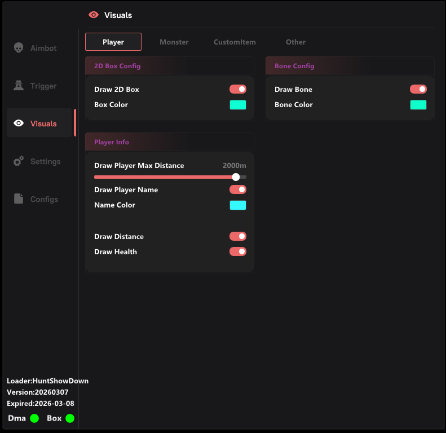Toggle the Draw Distance switch
This screenshot has width=446, height=433.
[x=237, y=237]
